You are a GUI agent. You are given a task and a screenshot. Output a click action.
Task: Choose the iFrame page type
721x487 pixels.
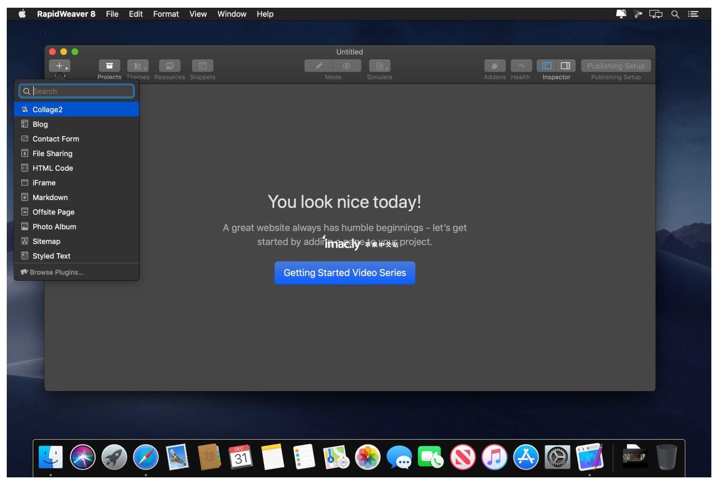[77, 183]
